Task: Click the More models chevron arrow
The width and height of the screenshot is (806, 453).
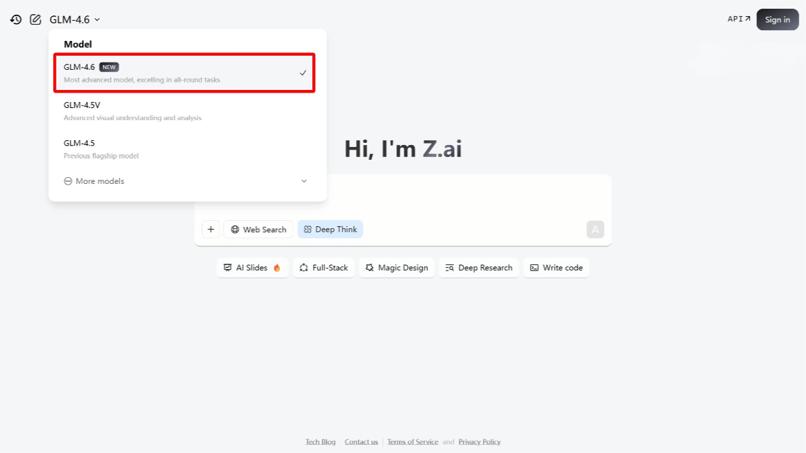Action: pyautogui.click(x=304, y=181)
